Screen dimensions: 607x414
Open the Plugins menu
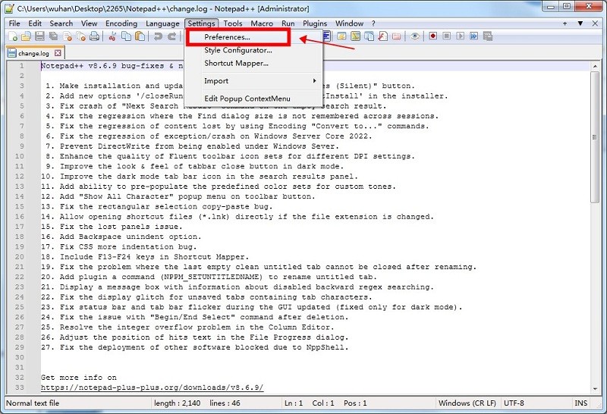tap(315, 24)
